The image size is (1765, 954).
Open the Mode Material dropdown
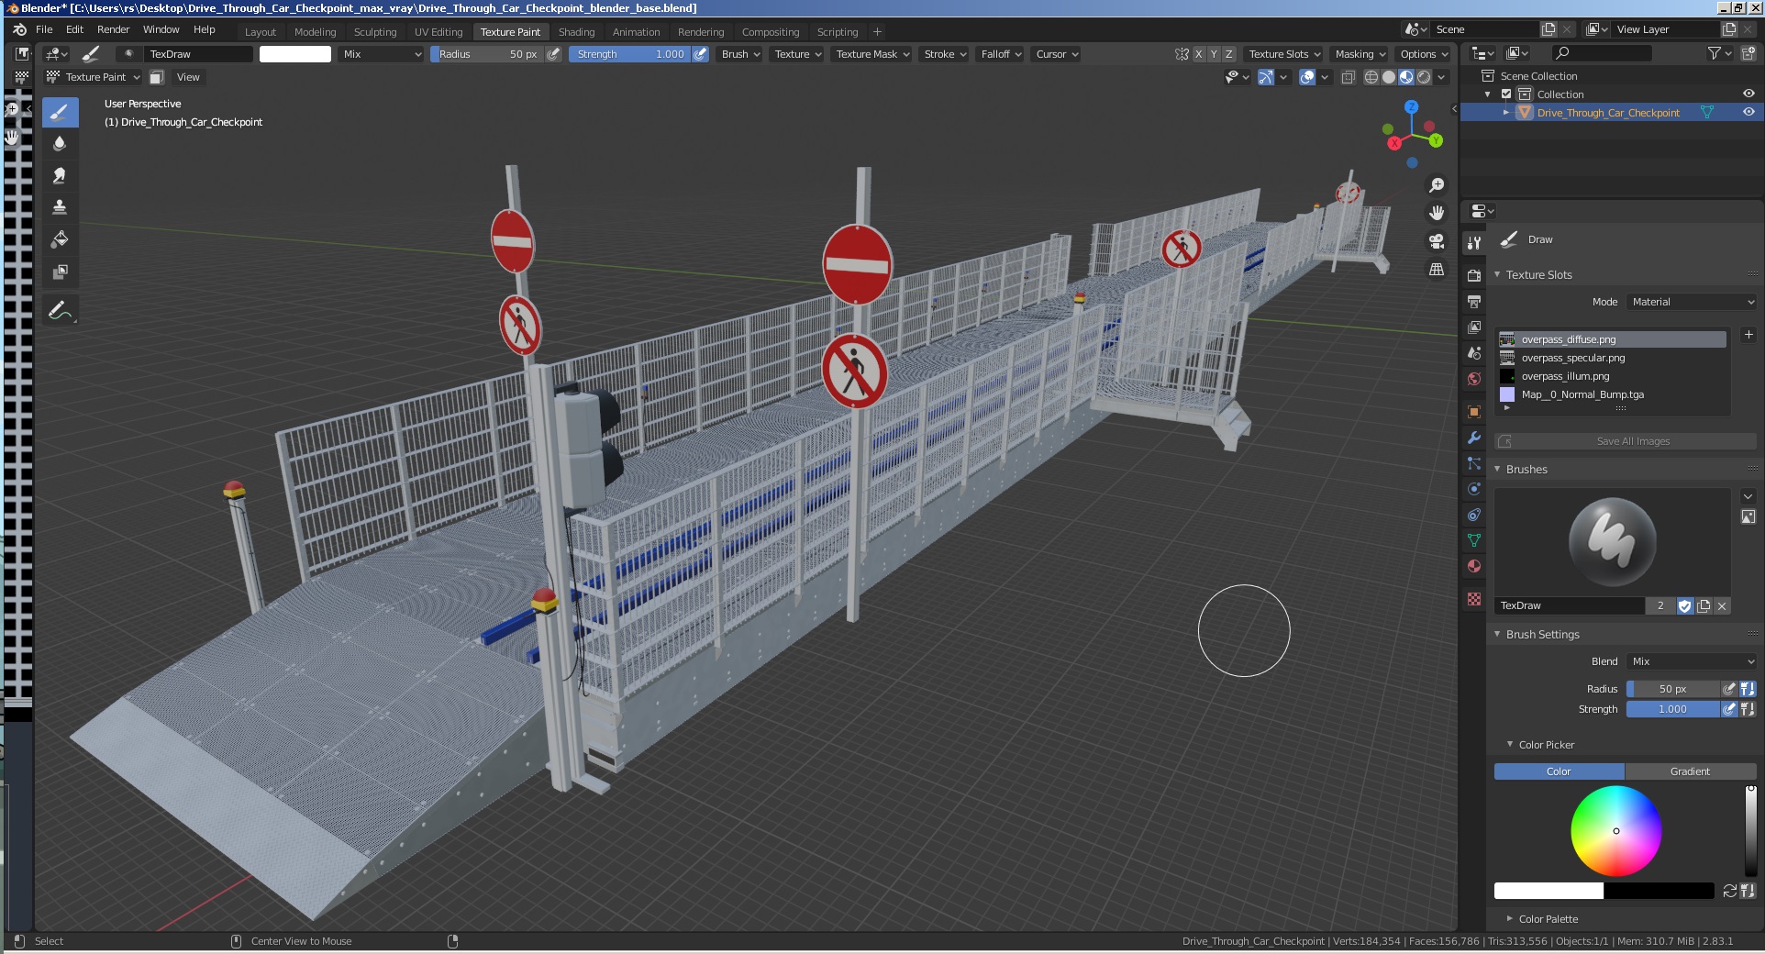[x=1692, y=302]
